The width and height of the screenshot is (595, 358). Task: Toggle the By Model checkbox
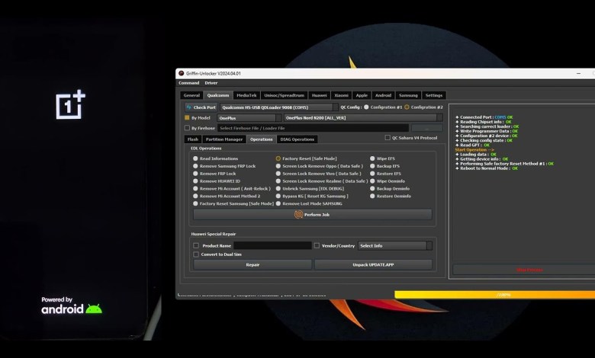[x=187, y=118]
